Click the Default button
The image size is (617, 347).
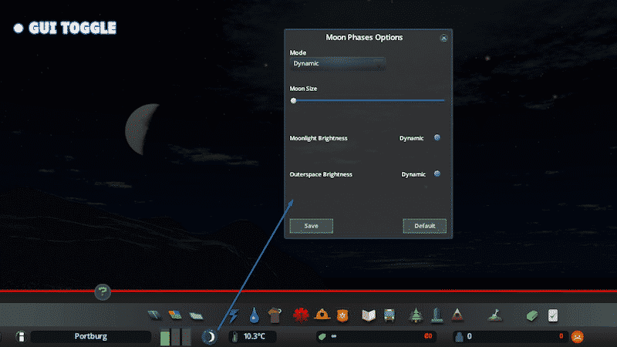(x=424, y=226)
